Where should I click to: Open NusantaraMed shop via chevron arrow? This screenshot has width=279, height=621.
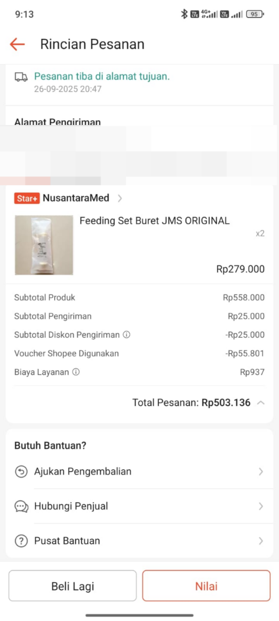(120, 198)
